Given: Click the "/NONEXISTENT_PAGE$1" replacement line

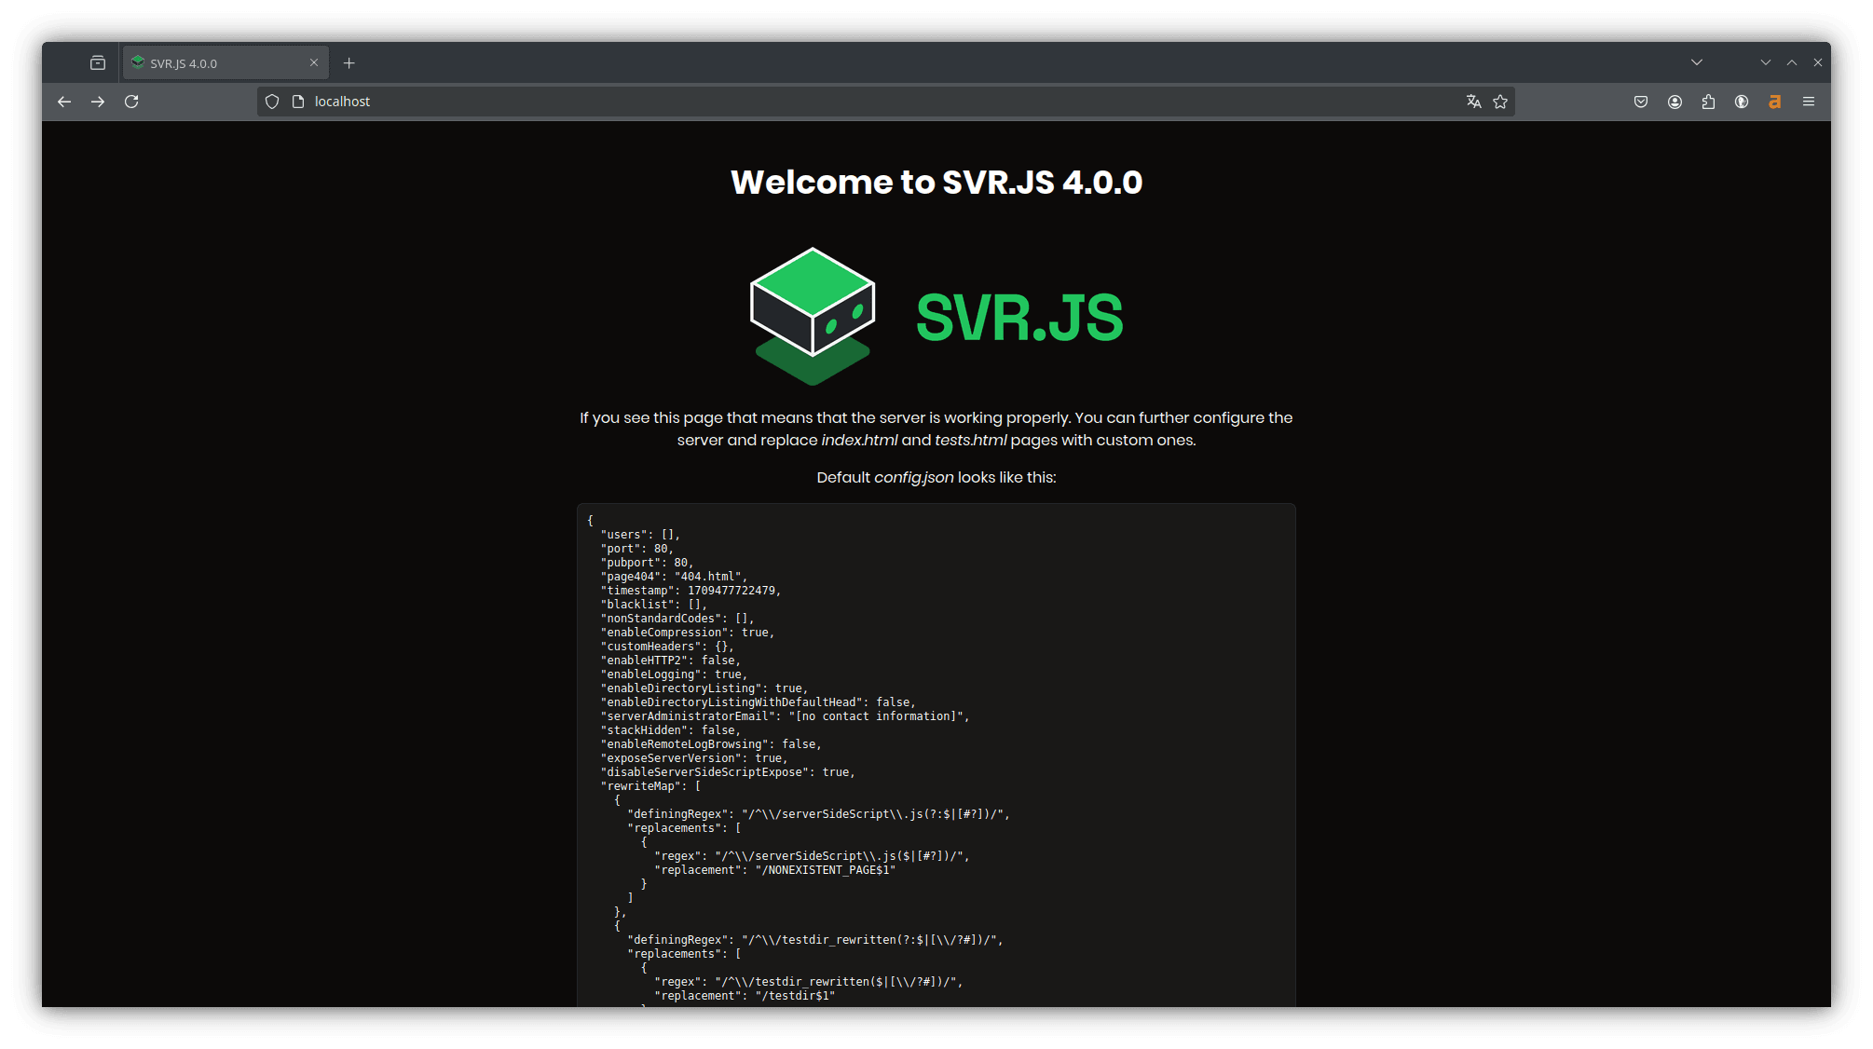Looking at the screenshot, I should [x=775, y=870].
